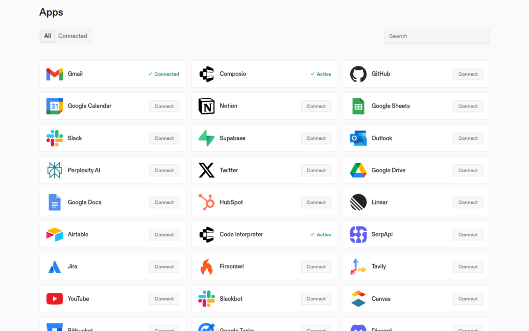Click the GitHub octocat icon
529x331 pixels.
[x=358, y=74]
